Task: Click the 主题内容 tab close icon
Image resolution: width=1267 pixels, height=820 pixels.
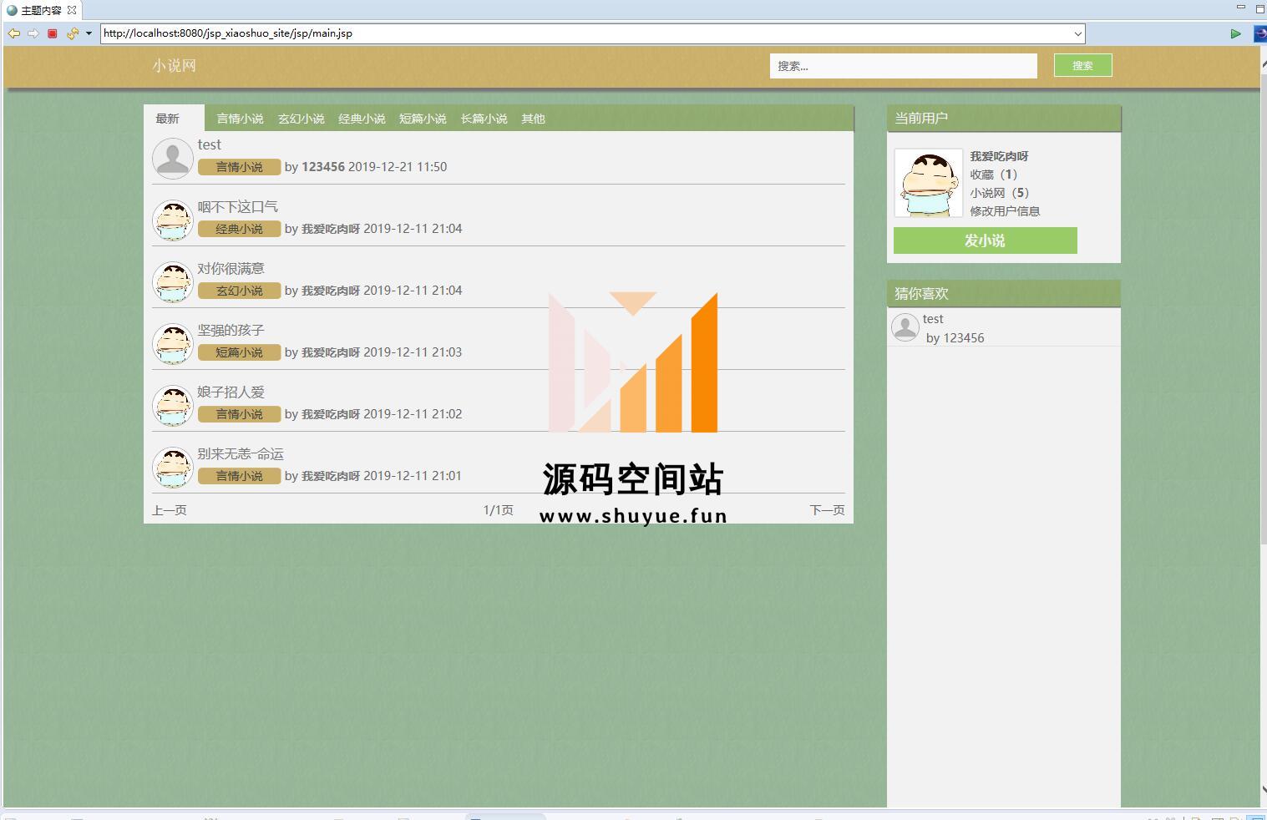Action: (x=72, y=10)
